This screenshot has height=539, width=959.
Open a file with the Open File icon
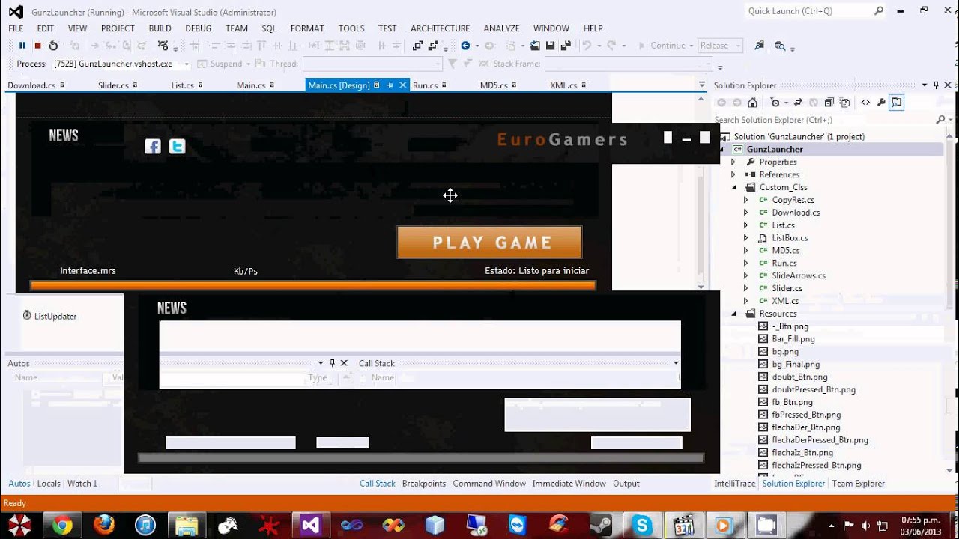coord(535,46)
